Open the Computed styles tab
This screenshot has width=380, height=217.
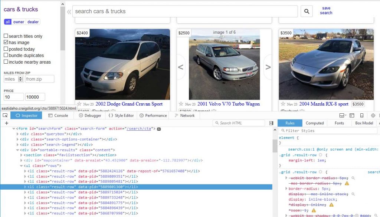click(x=314, y=123)
